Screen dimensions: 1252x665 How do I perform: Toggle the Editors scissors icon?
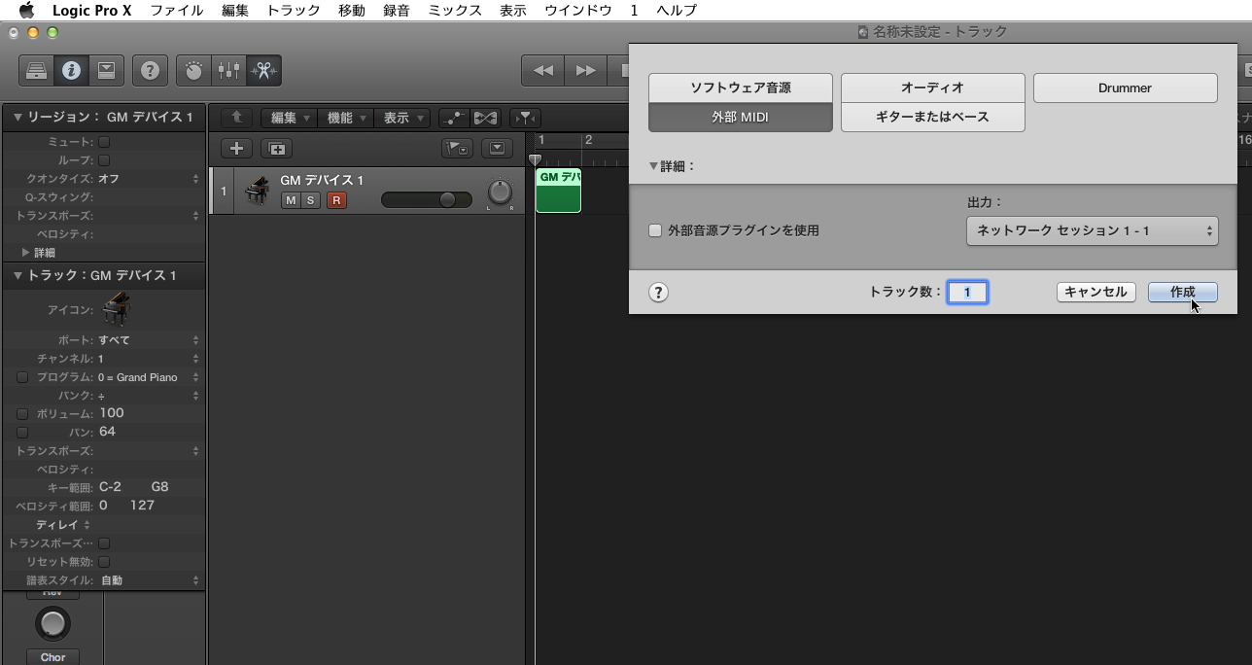pyautogui.click(x=263, y=71)
